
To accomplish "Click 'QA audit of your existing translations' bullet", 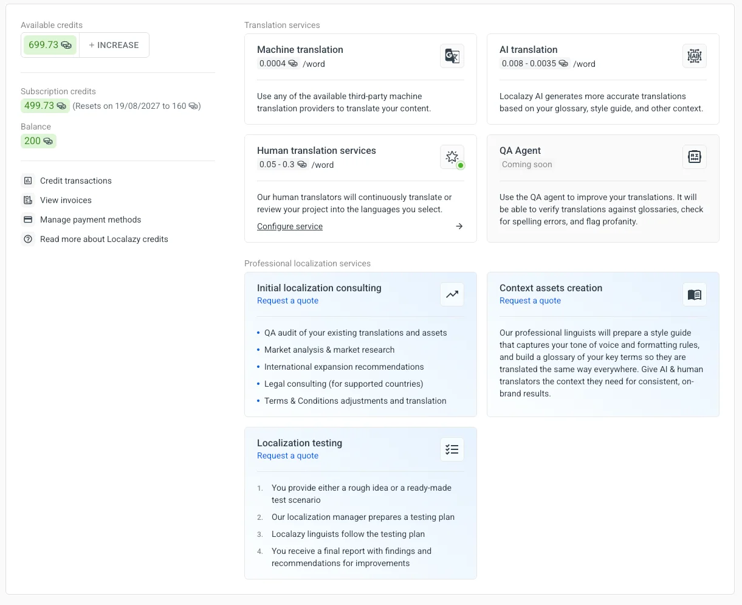I will tap(356, 333).
